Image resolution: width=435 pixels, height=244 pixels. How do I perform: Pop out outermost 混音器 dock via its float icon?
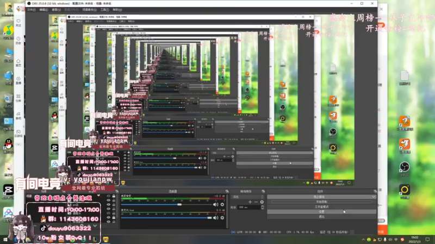coord(227,191)
